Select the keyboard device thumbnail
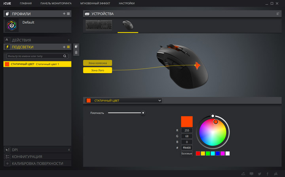Viewport: 285px width, 177px height. pos(99,25)
